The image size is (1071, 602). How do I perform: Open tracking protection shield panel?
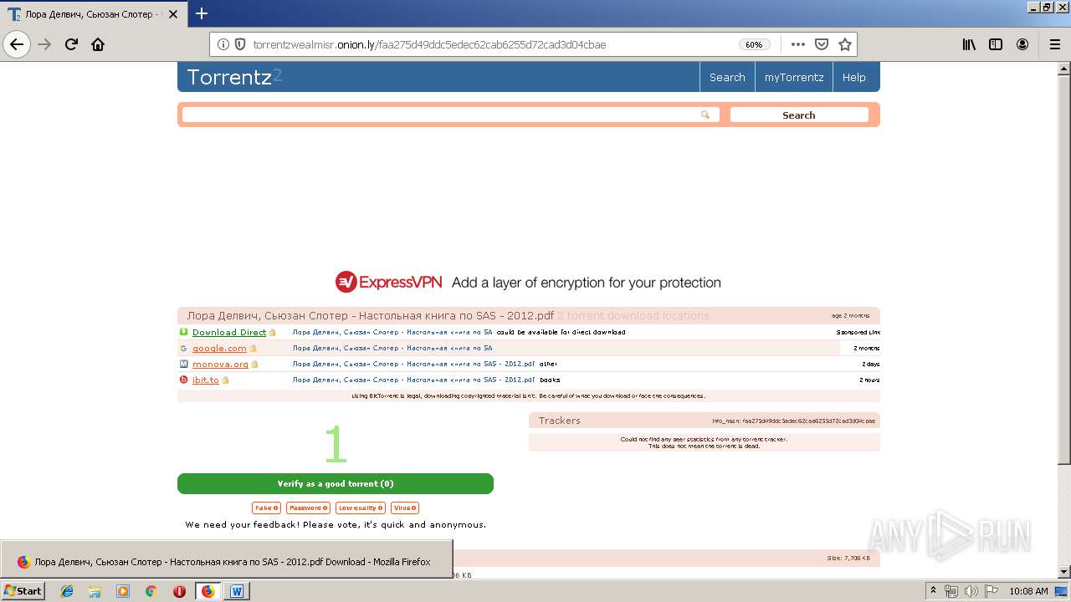pyautogui.click(x=240, y=44)
